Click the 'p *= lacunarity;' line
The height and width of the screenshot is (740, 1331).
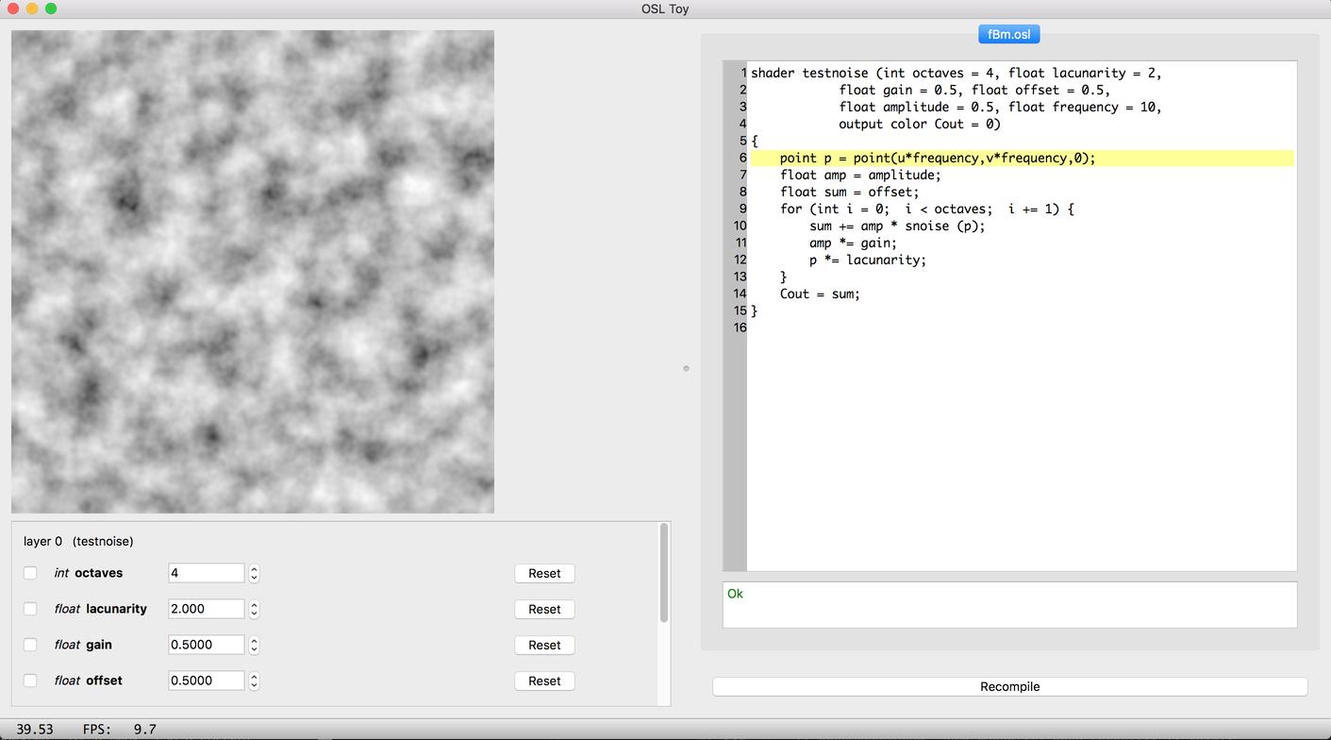(868, 260)
